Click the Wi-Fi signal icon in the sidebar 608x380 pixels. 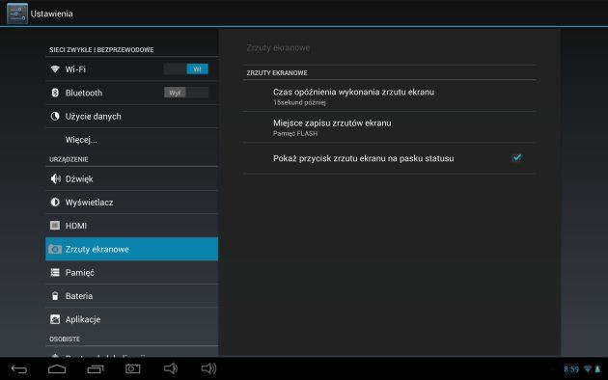55,68
